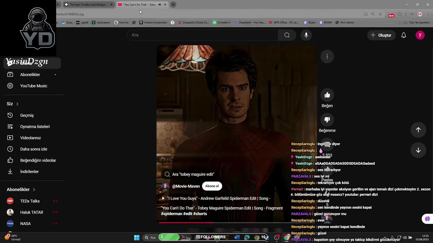Open YouTube notifications bell
The width and height of the screenshot is (433, 243).
click(404, 35)
